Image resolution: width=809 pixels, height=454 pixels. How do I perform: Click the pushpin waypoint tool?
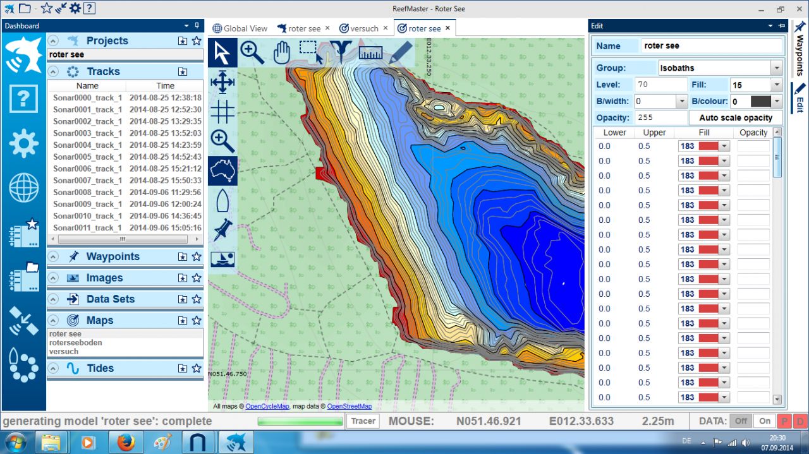[222, 230]
